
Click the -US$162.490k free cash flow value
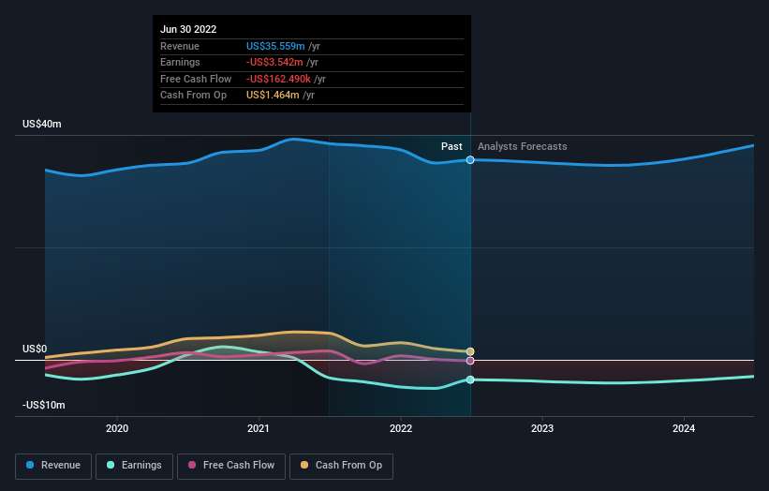point(278,79)
